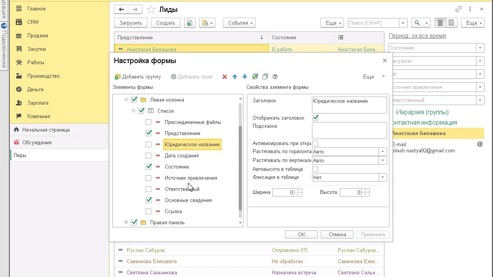Image resolution: width=493 pixels, height=277 pixels.
Task: Click the favorites star next to Лиды
Action: [151, 10]
